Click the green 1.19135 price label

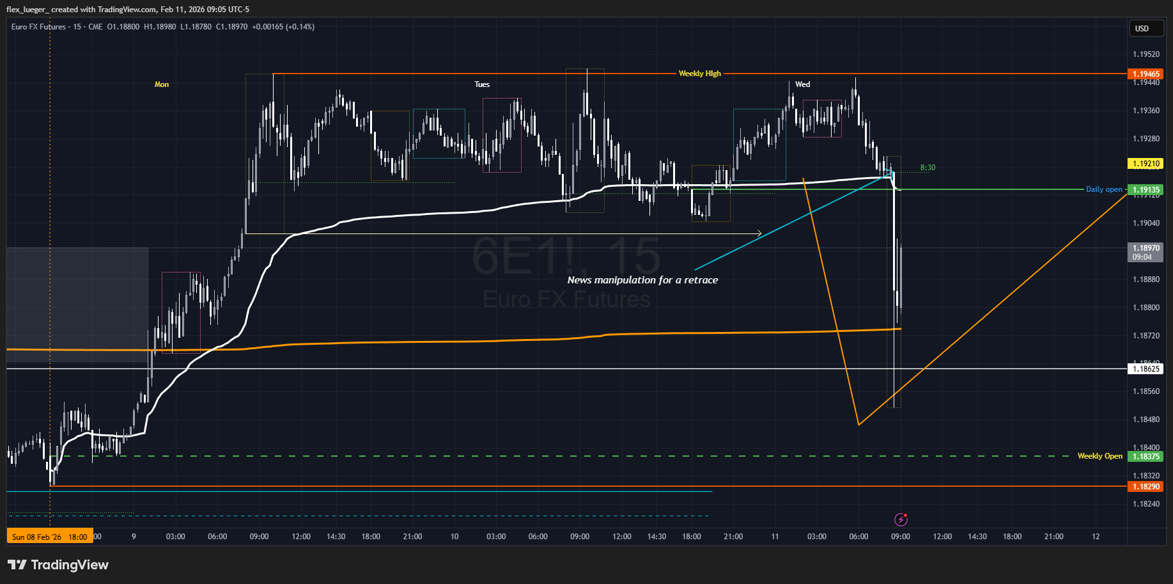1145,190
